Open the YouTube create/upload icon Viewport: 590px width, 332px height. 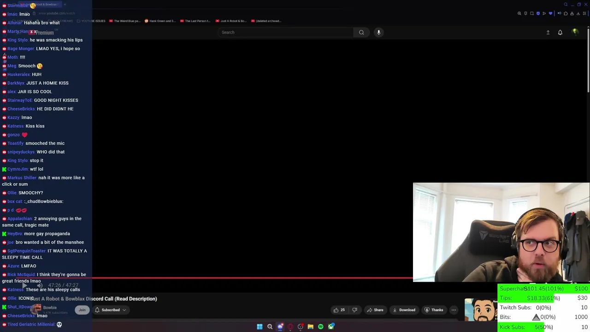click(548, 32)
